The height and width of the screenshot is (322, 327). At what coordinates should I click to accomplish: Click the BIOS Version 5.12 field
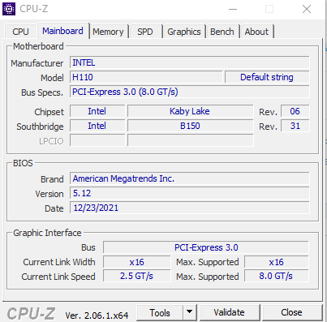(189, 193)
